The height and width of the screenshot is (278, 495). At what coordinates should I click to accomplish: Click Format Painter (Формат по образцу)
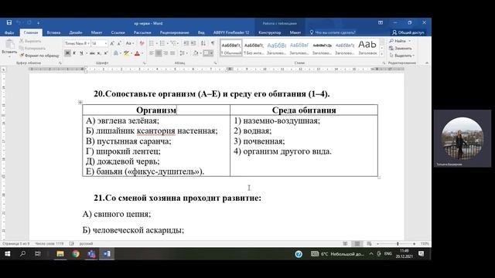pos(39,56)
